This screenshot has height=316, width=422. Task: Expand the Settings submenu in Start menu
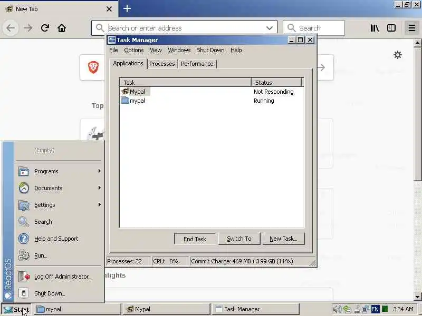click(x=59, y=205)
